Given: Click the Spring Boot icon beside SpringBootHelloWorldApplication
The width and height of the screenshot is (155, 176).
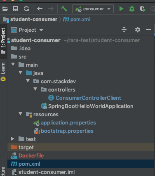Looking at the screenshot, I should (44, 106).
